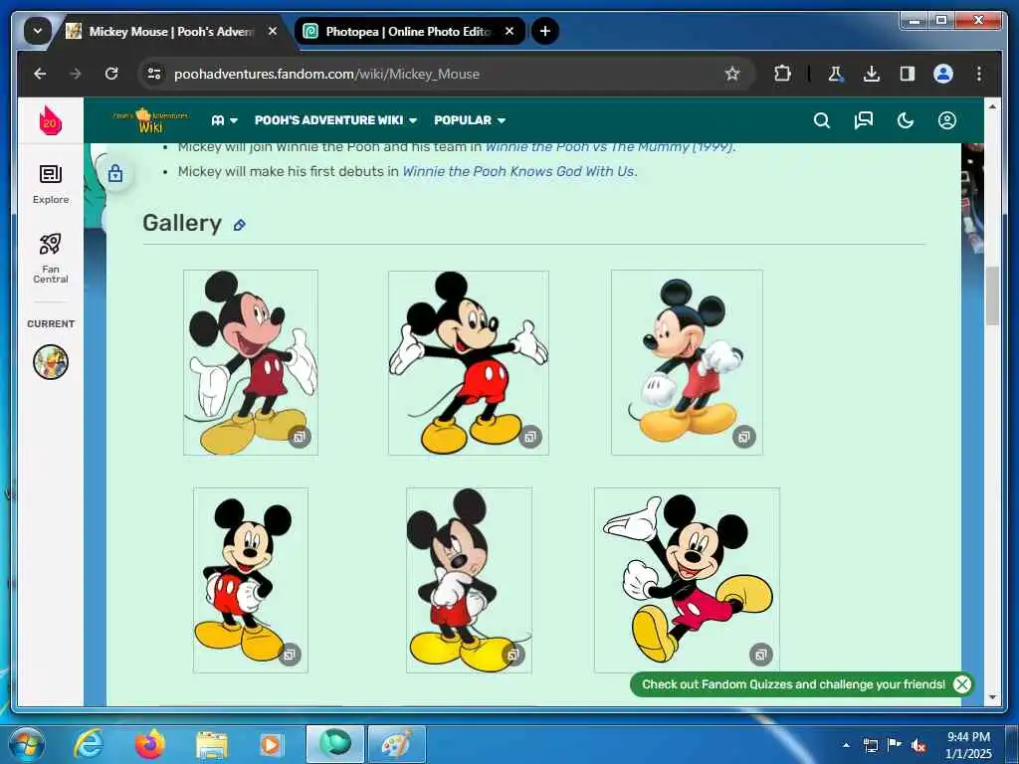Click lightbox icon on arms-spread Mickey image

coord(530,438)
